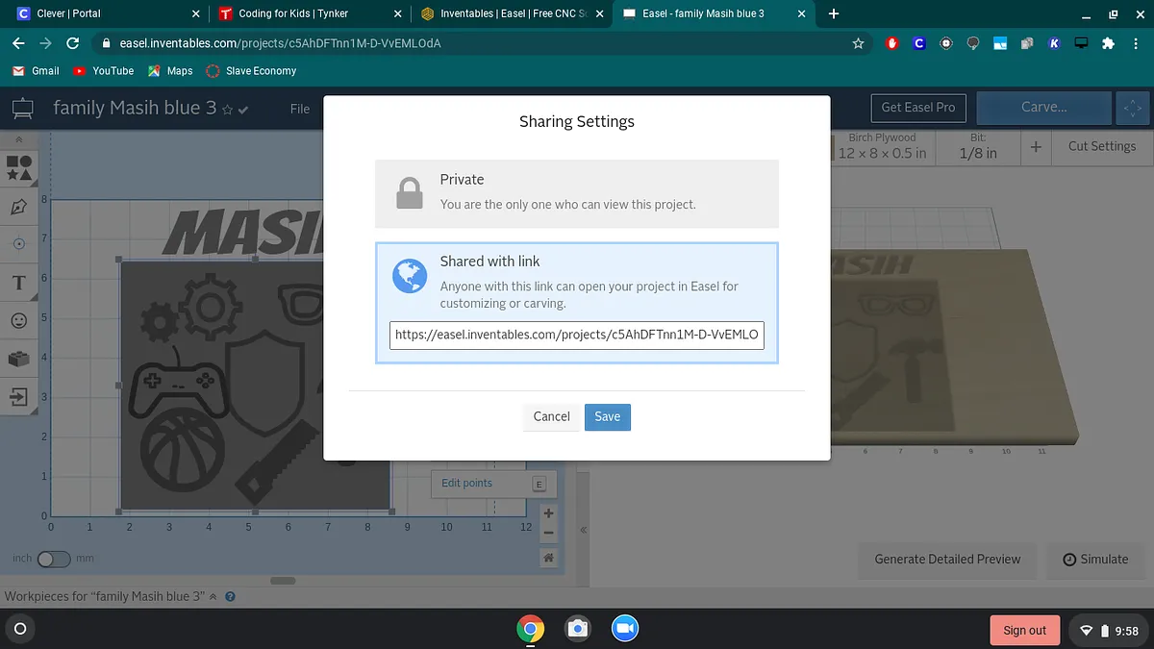Open the Bit 1/8 in selector

[978, 146]
